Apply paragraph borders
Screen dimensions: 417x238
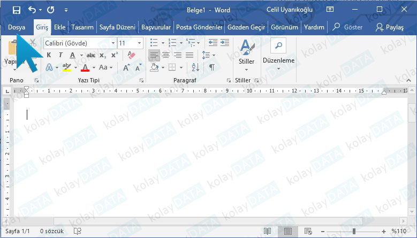click(x=172, y=67)
